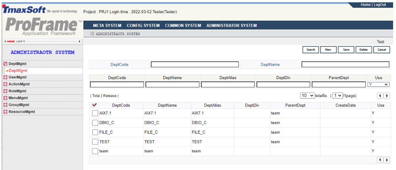Screen dimensions: 396x170
Task: Open the Use filter dropdown
Action: (378, 84)
